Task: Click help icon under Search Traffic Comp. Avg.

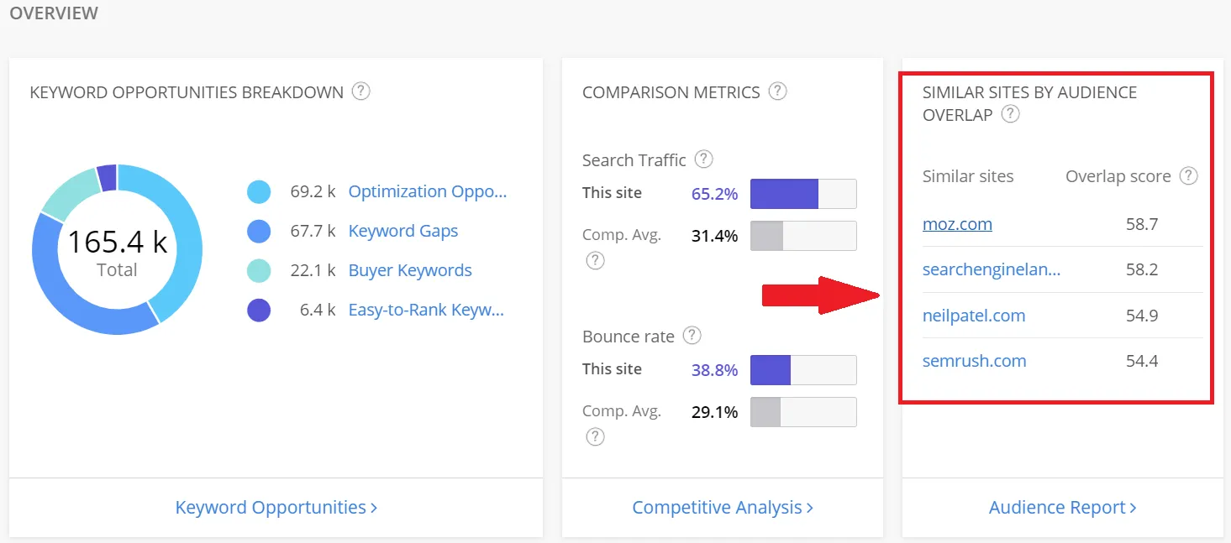Action: click(x=595, y=261)
